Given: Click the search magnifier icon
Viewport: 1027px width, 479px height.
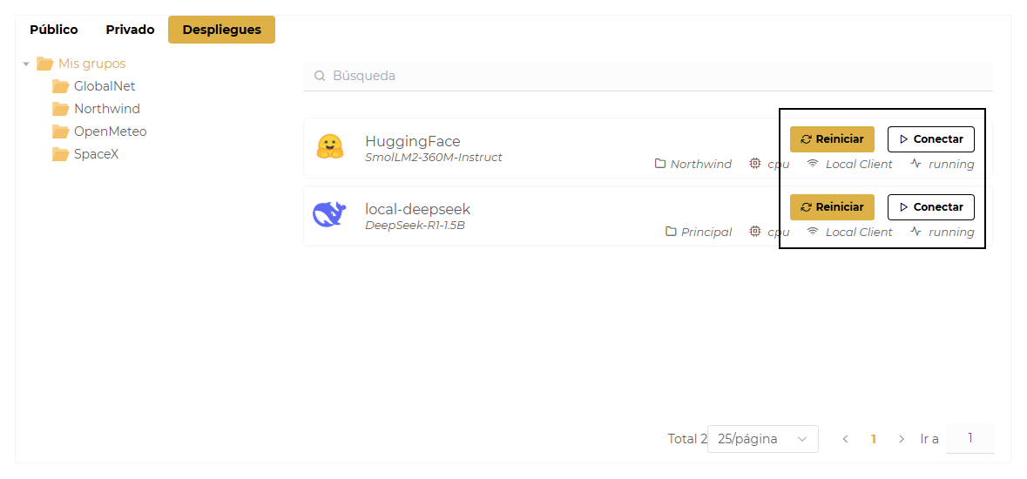Looking at the screenshot, I should (x=320, y=77).
